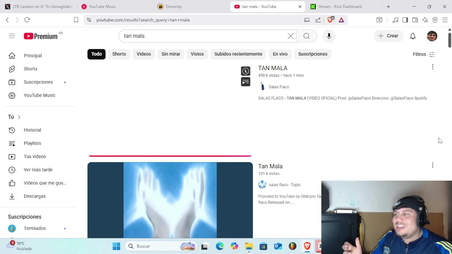The image size is (452, 254).
Task: Submit search with the magnifier button
Action: pos(307,36)
